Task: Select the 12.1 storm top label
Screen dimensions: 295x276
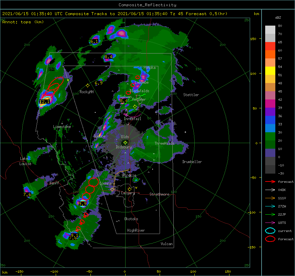Action: [44, 102]
